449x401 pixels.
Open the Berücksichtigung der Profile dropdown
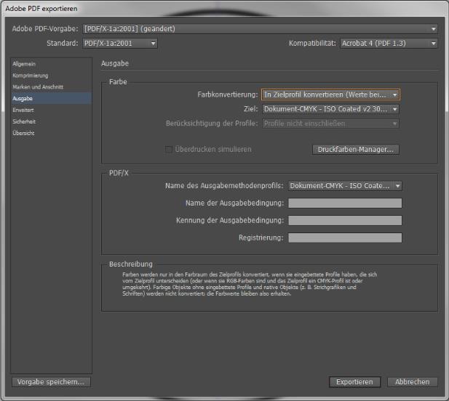(330, 123)
